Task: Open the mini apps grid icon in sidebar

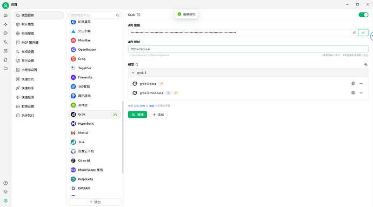Action: pos(5,51)
